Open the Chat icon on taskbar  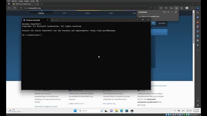[111, 111]
